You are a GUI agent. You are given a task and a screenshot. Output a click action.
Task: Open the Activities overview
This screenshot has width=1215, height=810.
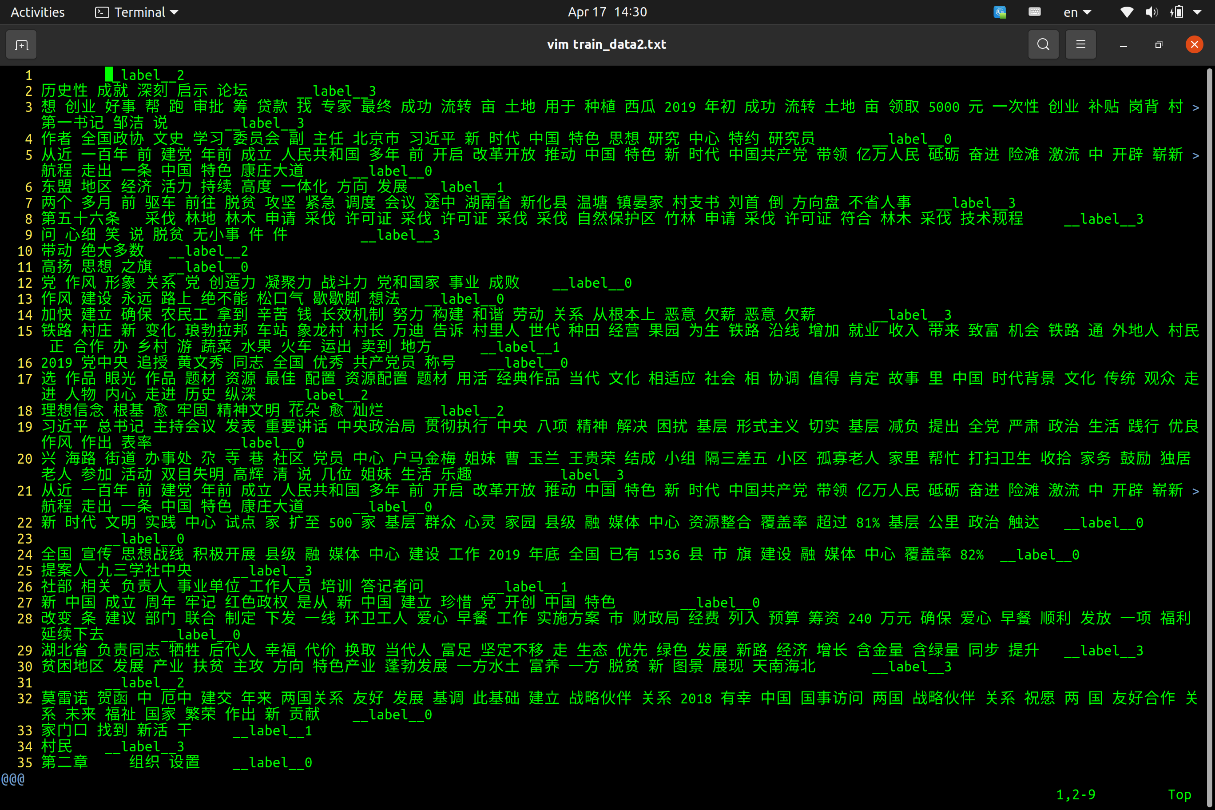pos(38,12)
